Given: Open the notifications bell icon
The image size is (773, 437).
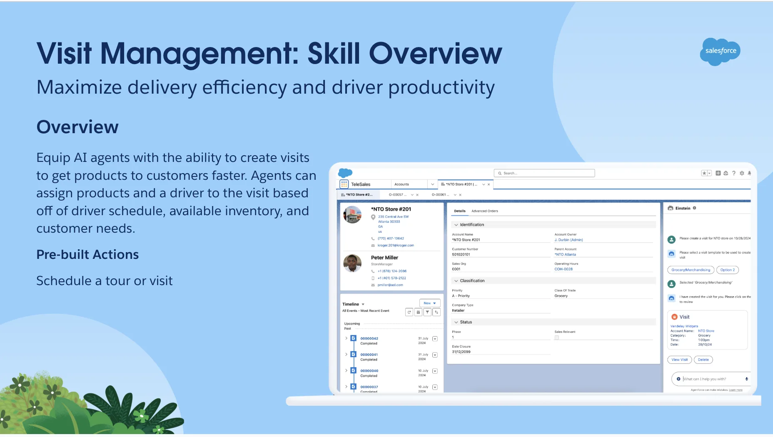Looking at the screenshot, I should tap(749, 173).
